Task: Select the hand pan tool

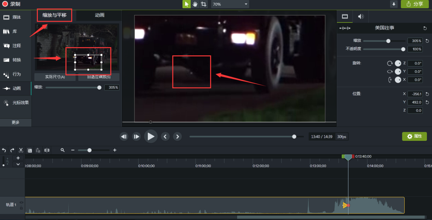Action: [195, 4]
